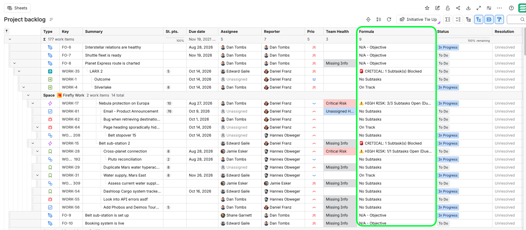Click the Team Health column header
The image size is (526, 230).
(x=340, y=31)
